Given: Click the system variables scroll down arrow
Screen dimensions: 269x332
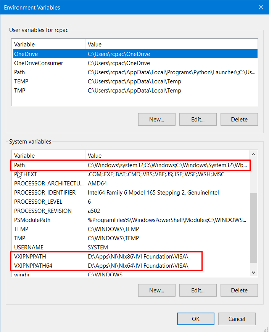Looking at the screenshot, I should click(x=253, y=272).
